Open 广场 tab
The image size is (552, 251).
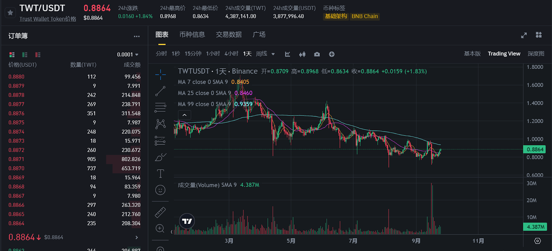(x=259, y=34)
